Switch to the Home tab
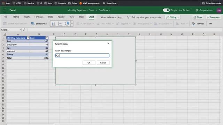 tap(16, 17)
